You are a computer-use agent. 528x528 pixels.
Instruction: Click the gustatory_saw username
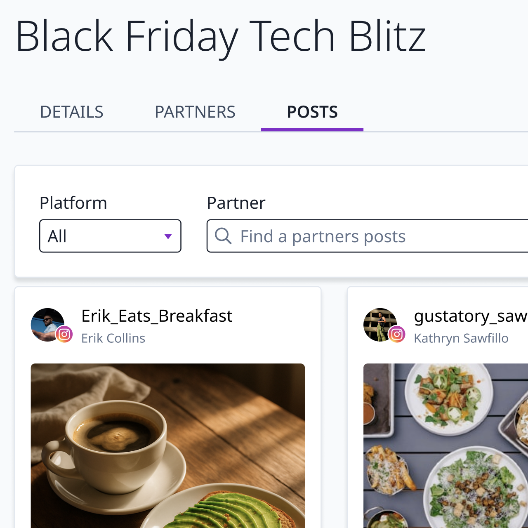pos(470,316)
